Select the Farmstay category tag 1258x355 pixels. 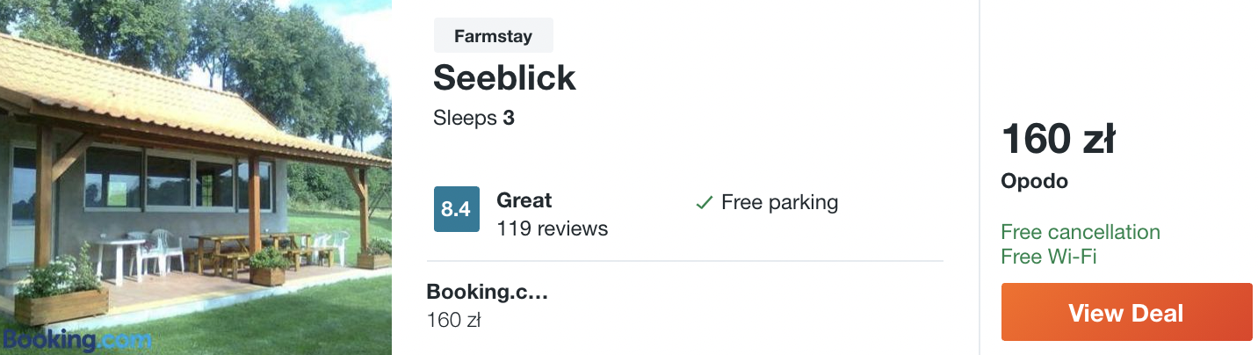point(494,36)
